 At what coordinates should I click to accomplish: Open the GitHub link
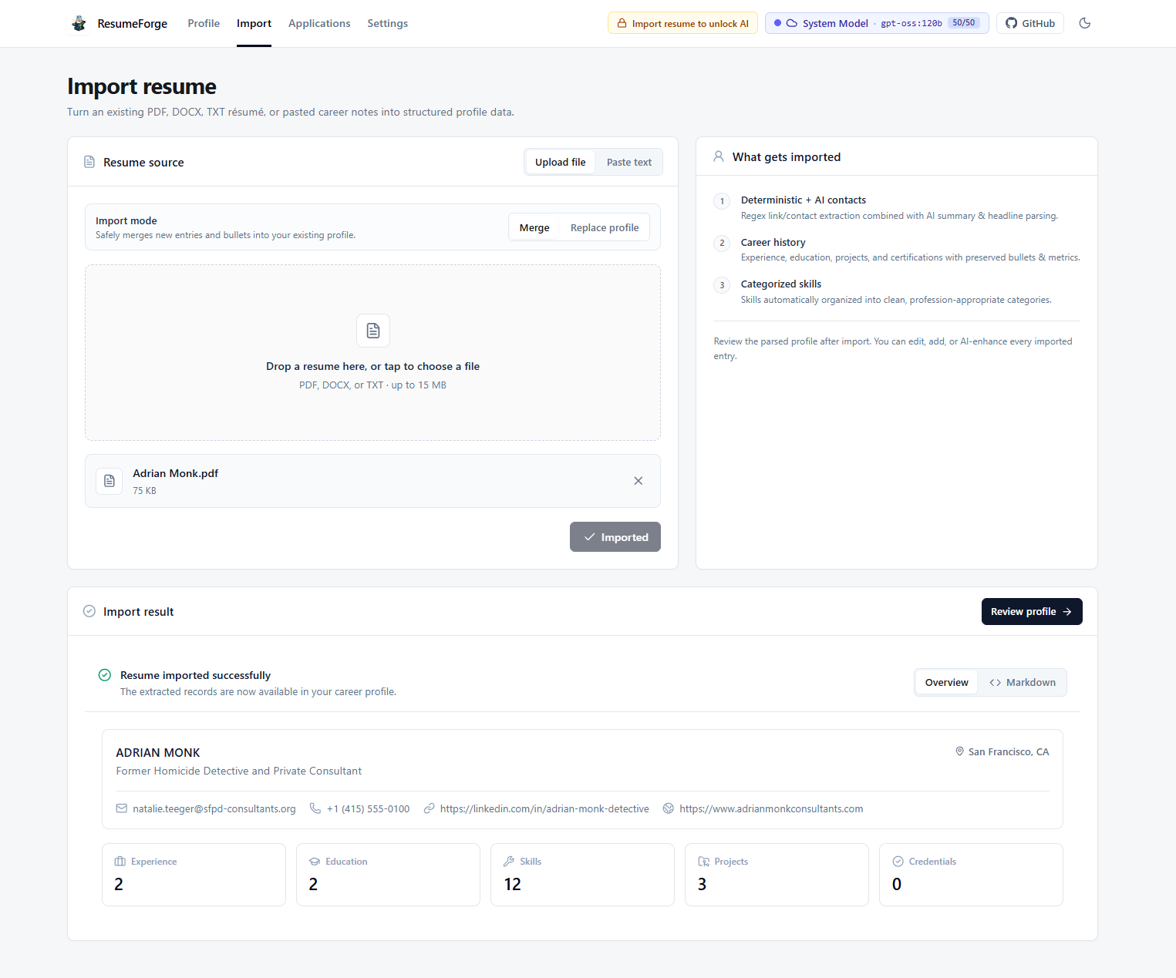pyautogui.click(x=1030, y=23)
